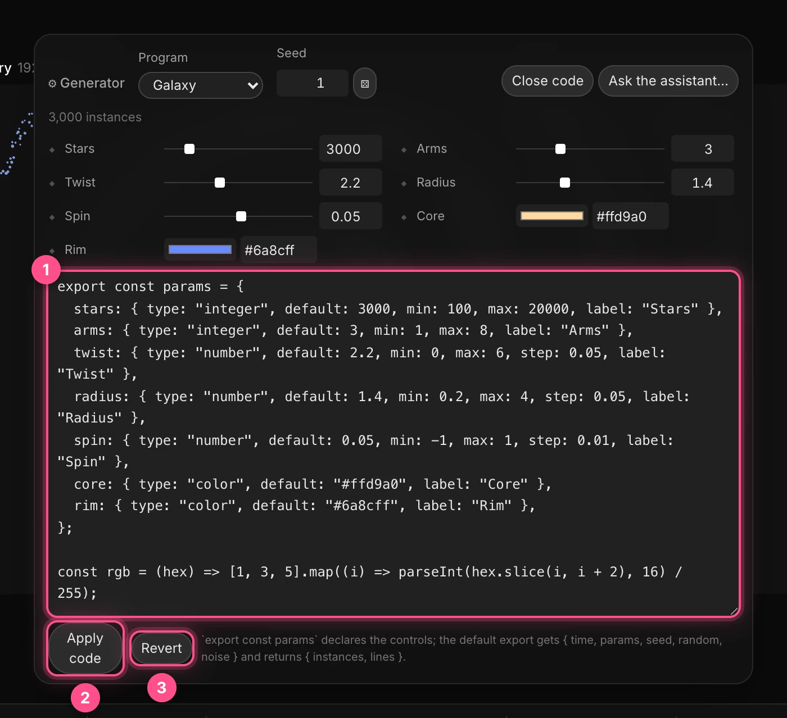The width and height of the screenshot is (787, 718).
Task: Click the "export const params = {" code line
Action: pyautogui.click(x=151, y=287)
